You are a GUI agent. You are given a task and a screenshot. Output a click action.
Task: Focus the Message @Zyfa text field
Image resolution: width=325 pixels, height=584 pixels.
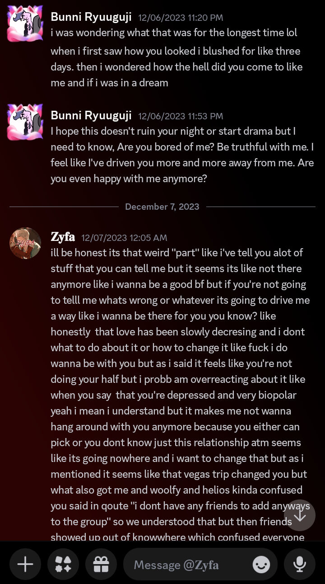click(190, 565)
